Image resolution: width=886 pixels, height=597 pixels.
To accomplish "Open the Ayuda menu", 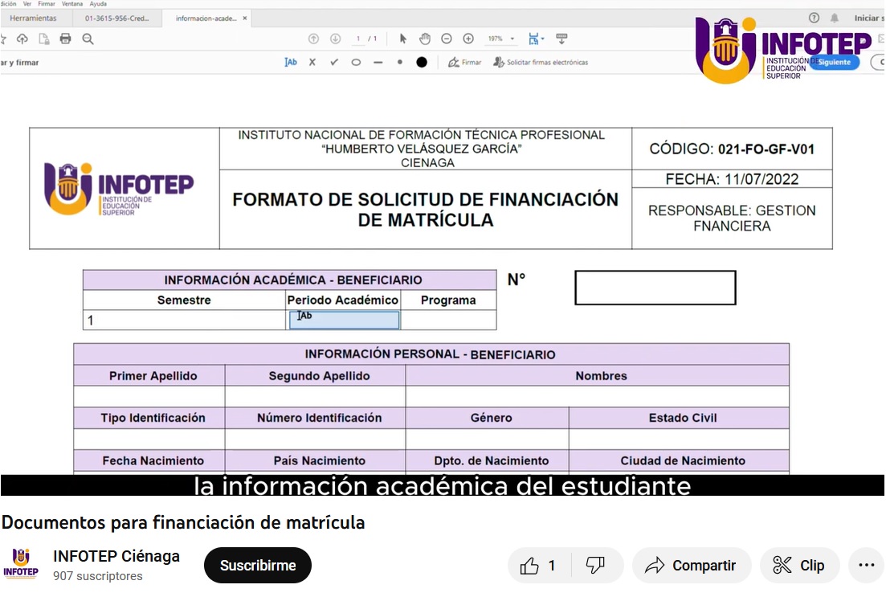I will coord(98,3).
